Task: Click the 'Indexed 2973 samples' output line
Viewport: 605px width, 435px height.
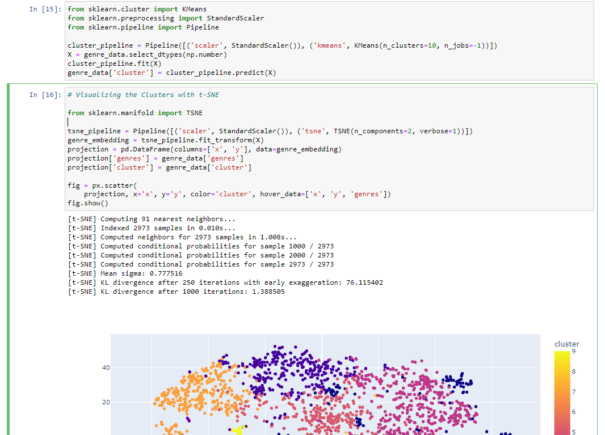Action: tap(152, 229)
